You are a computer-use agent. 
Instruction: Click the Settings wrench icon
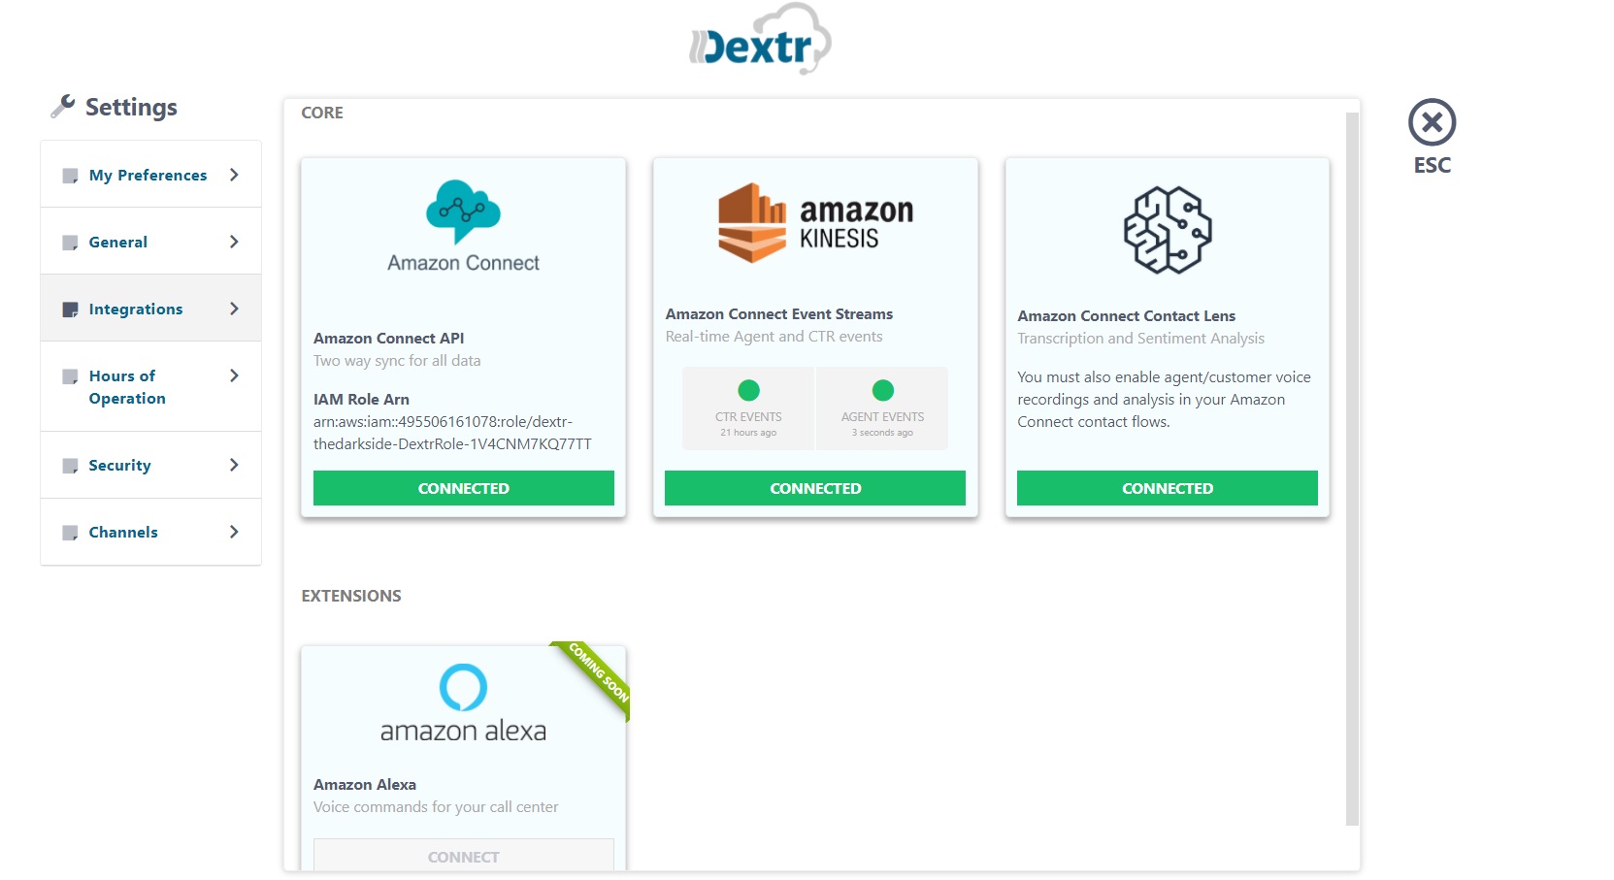click(x=63, y=107)
